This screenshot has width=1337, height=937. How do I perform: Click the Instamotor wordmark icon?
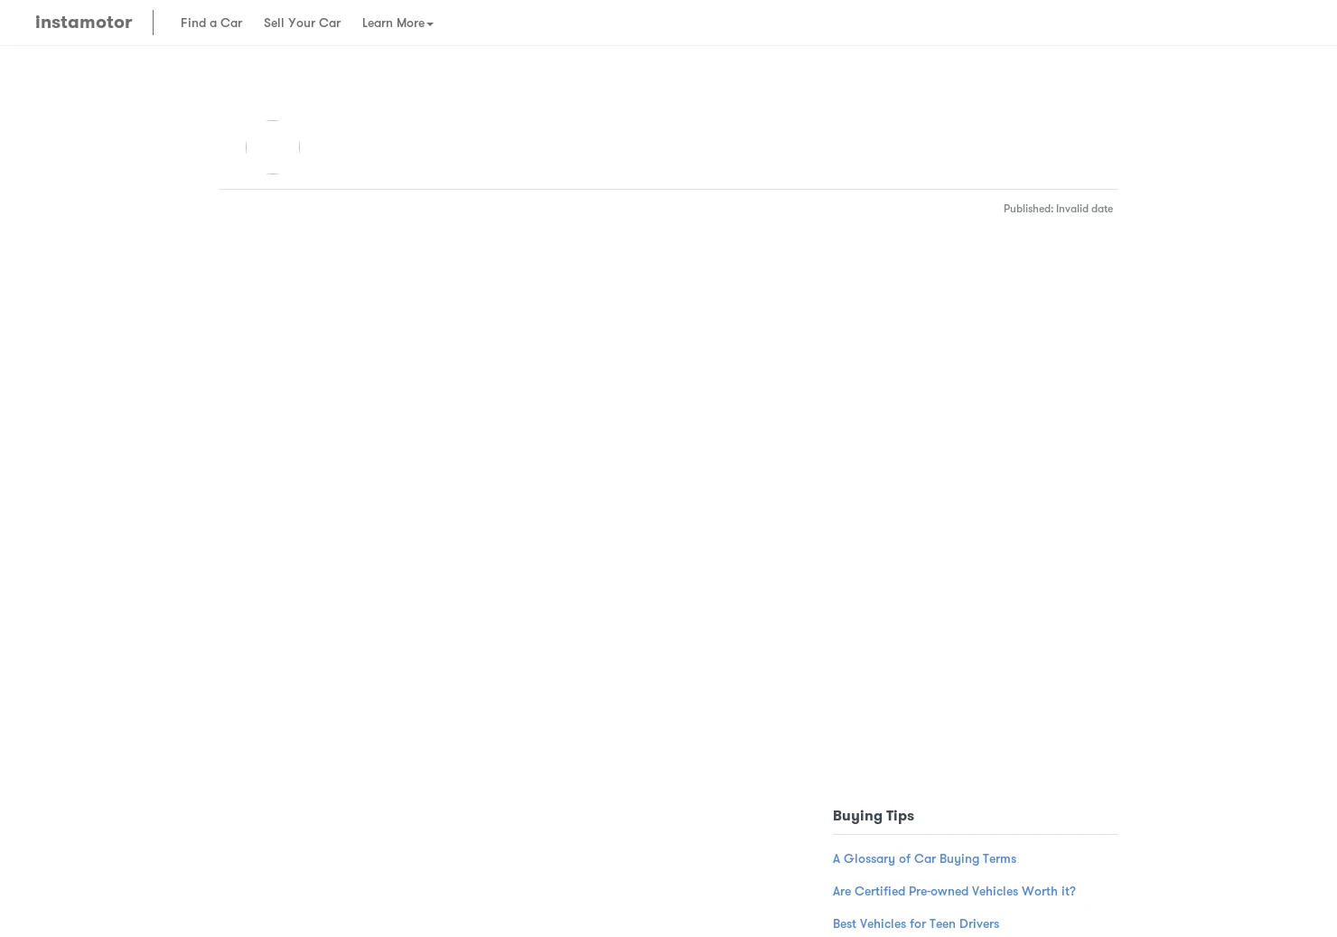click(83, 22)
